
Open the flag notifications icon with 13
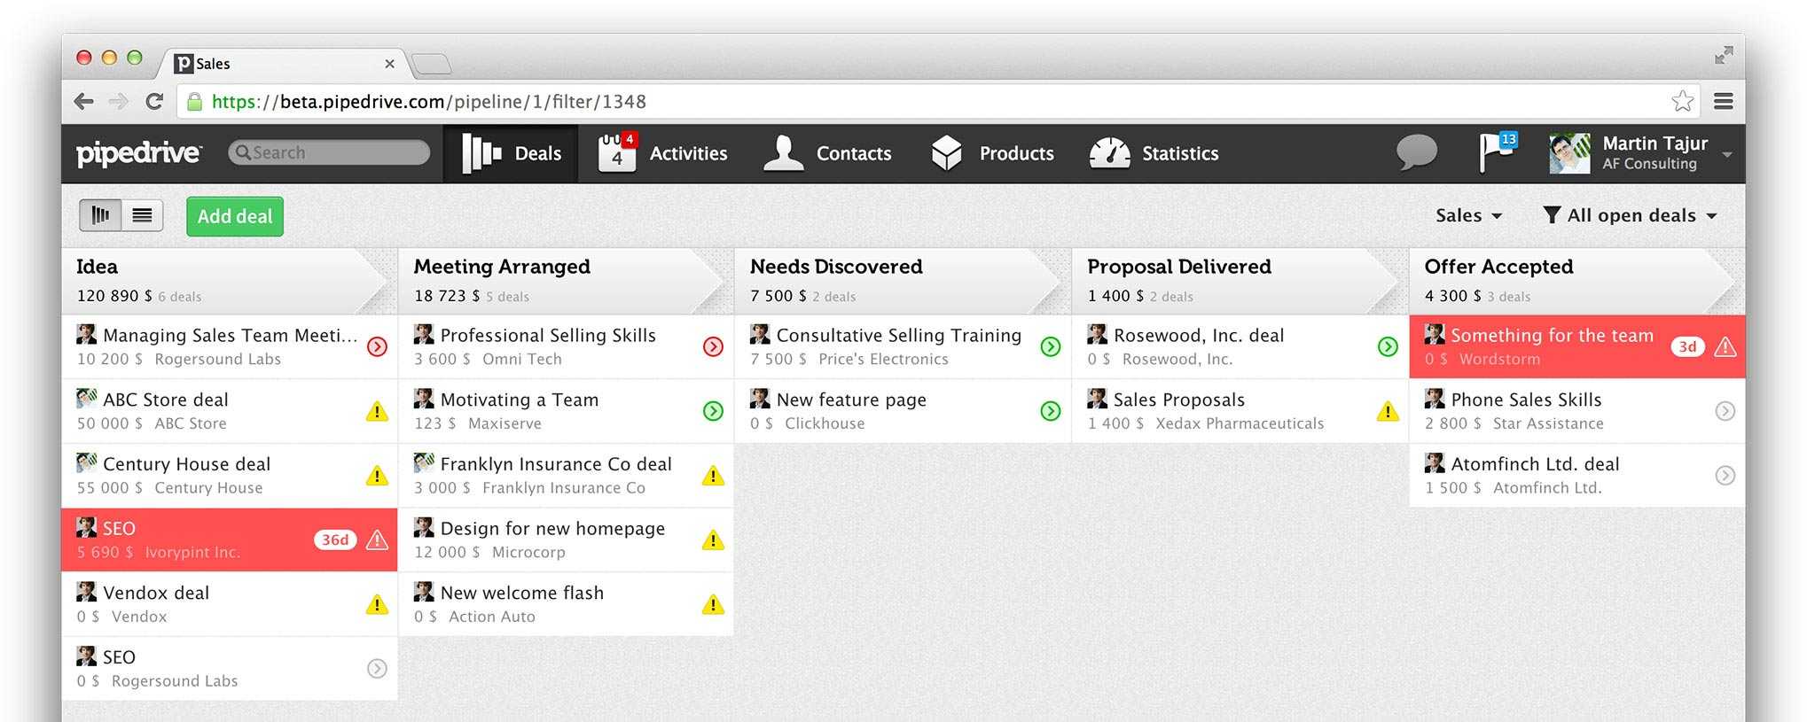1498,152
